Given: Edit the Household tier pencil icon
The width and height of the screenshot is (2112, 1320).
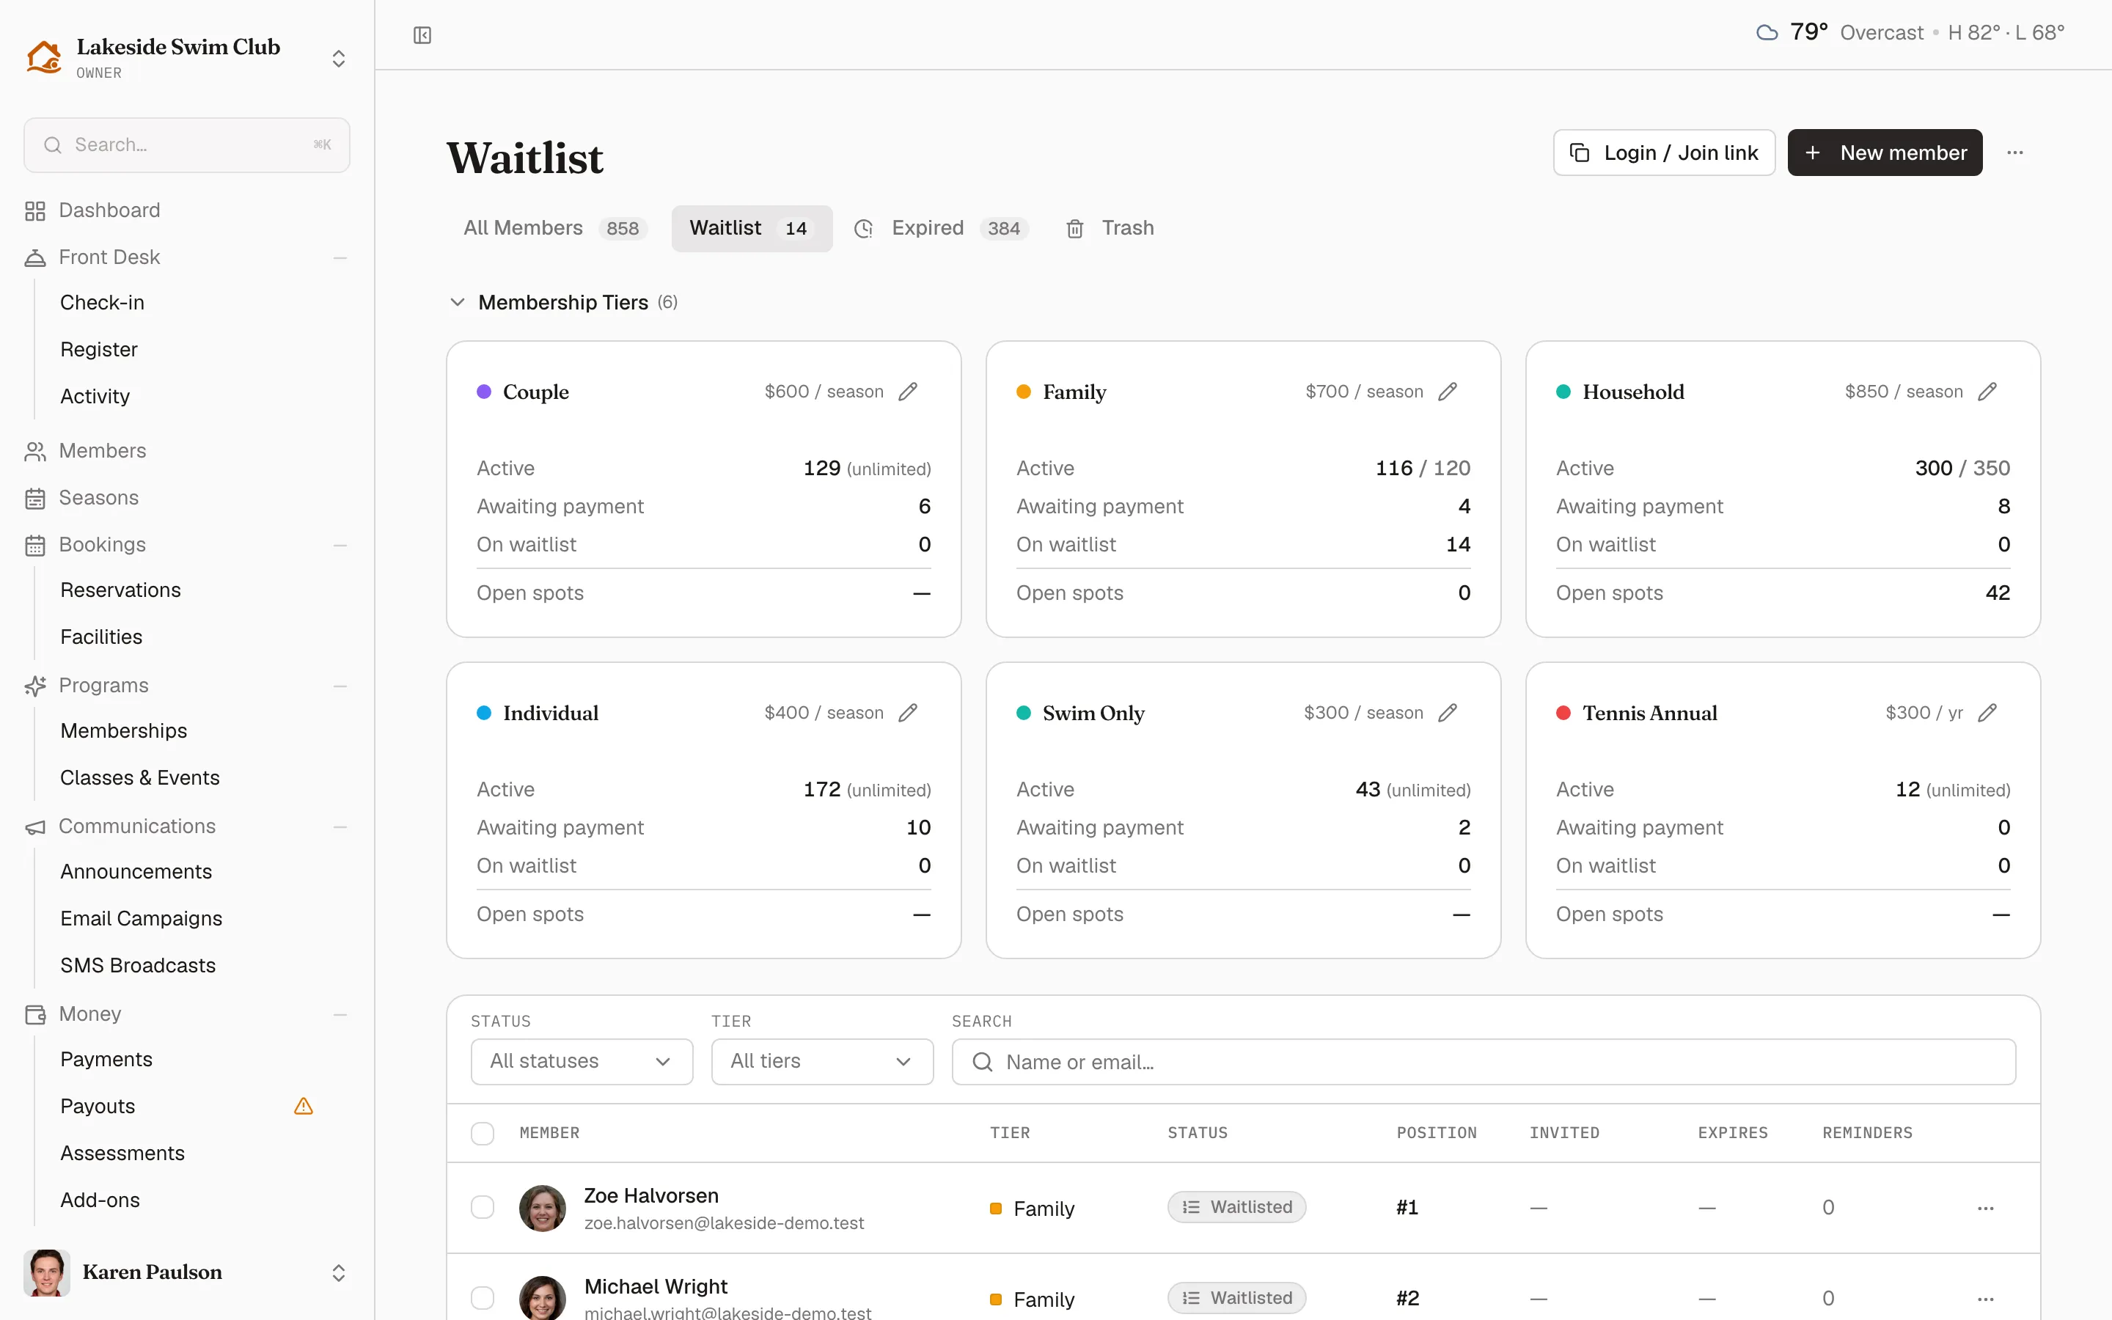Looking at the screenshot, I should (x=1987, y=392).
